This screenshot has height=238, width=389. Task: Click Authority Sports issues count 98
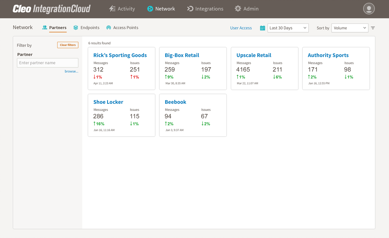click(347, 69)
